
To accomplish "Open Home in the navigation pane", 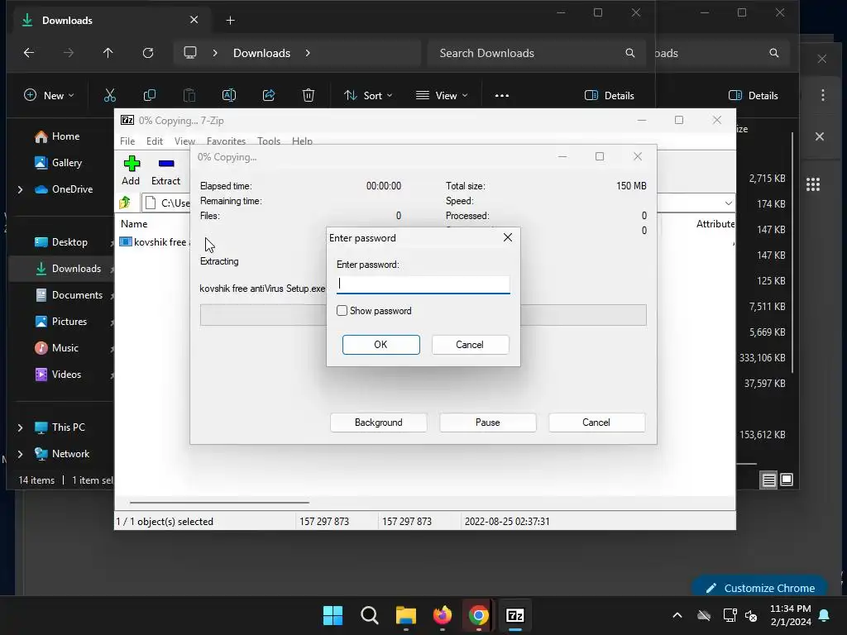I will [x=57, y=136].
